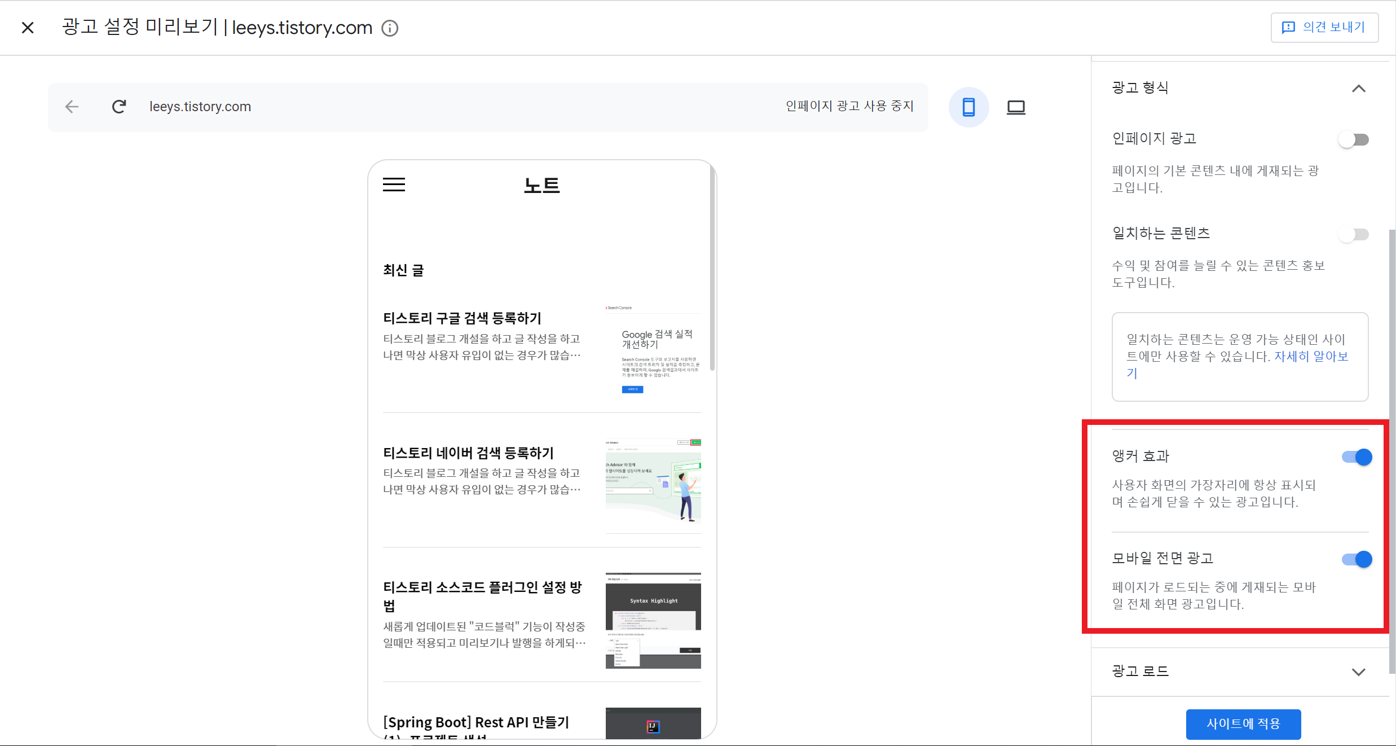The width and height of the screenshot is (1396, 746).
Task: Click the preview URL leeys.tistory.com field
Action: click(200, 106)
